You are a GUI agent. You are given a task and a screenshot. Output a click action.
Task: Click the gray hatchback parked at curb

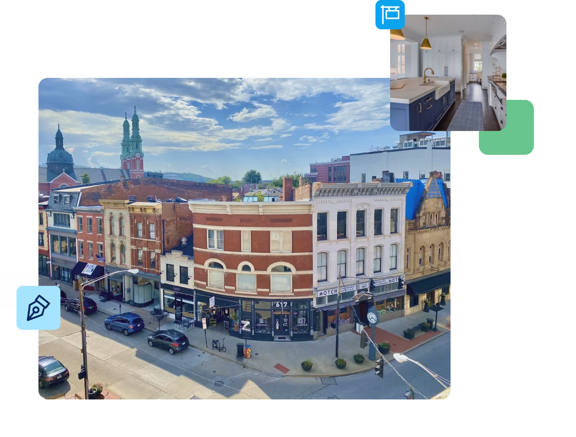168,341
